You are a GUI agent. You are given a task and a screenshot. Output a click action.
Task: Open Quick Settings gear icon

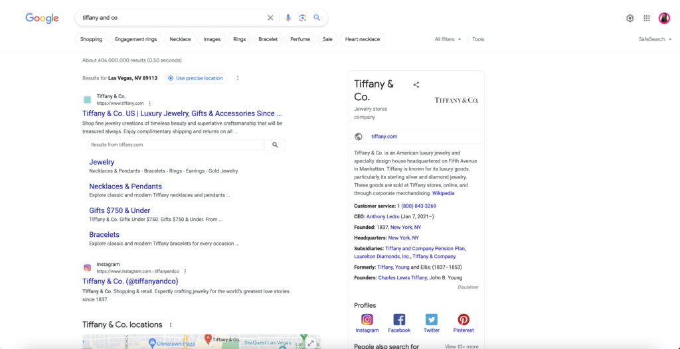coord(630,18)
